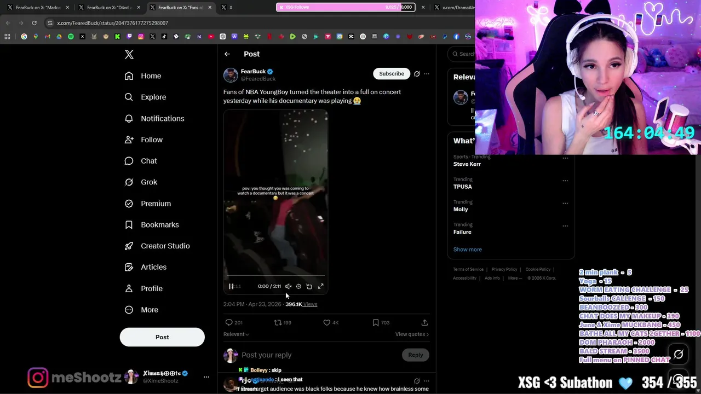The image size is (701, 394).
Task: Switch to the 'FearBuck on X: "Marlon' tab
Action: click(x=38, y=8)
